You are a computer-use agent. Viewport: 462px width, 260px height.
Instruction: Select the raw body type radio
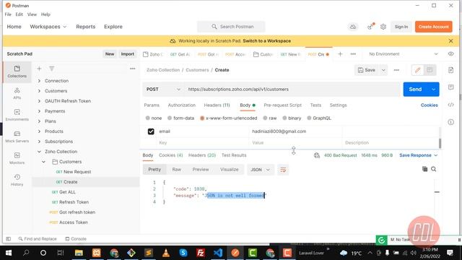[x=265, y=118]
